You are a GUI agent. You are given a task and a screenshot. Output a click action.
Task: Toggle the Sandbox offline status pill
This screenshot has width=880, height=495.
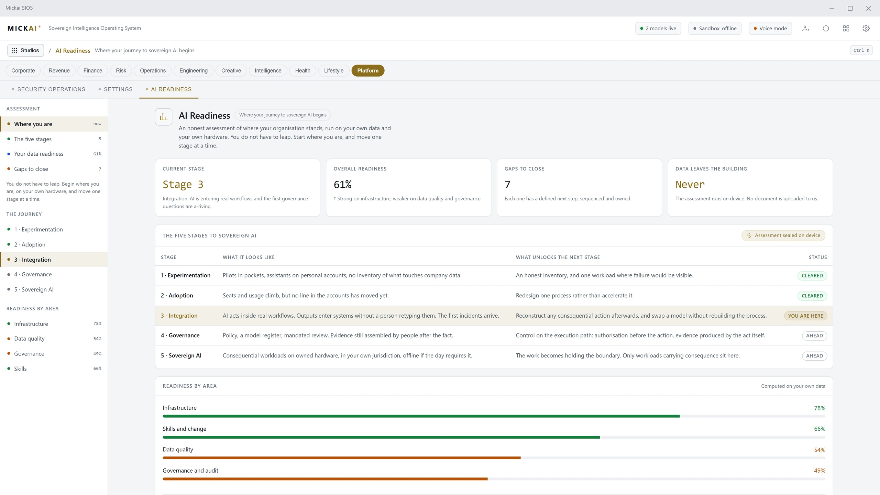(715, 29)
